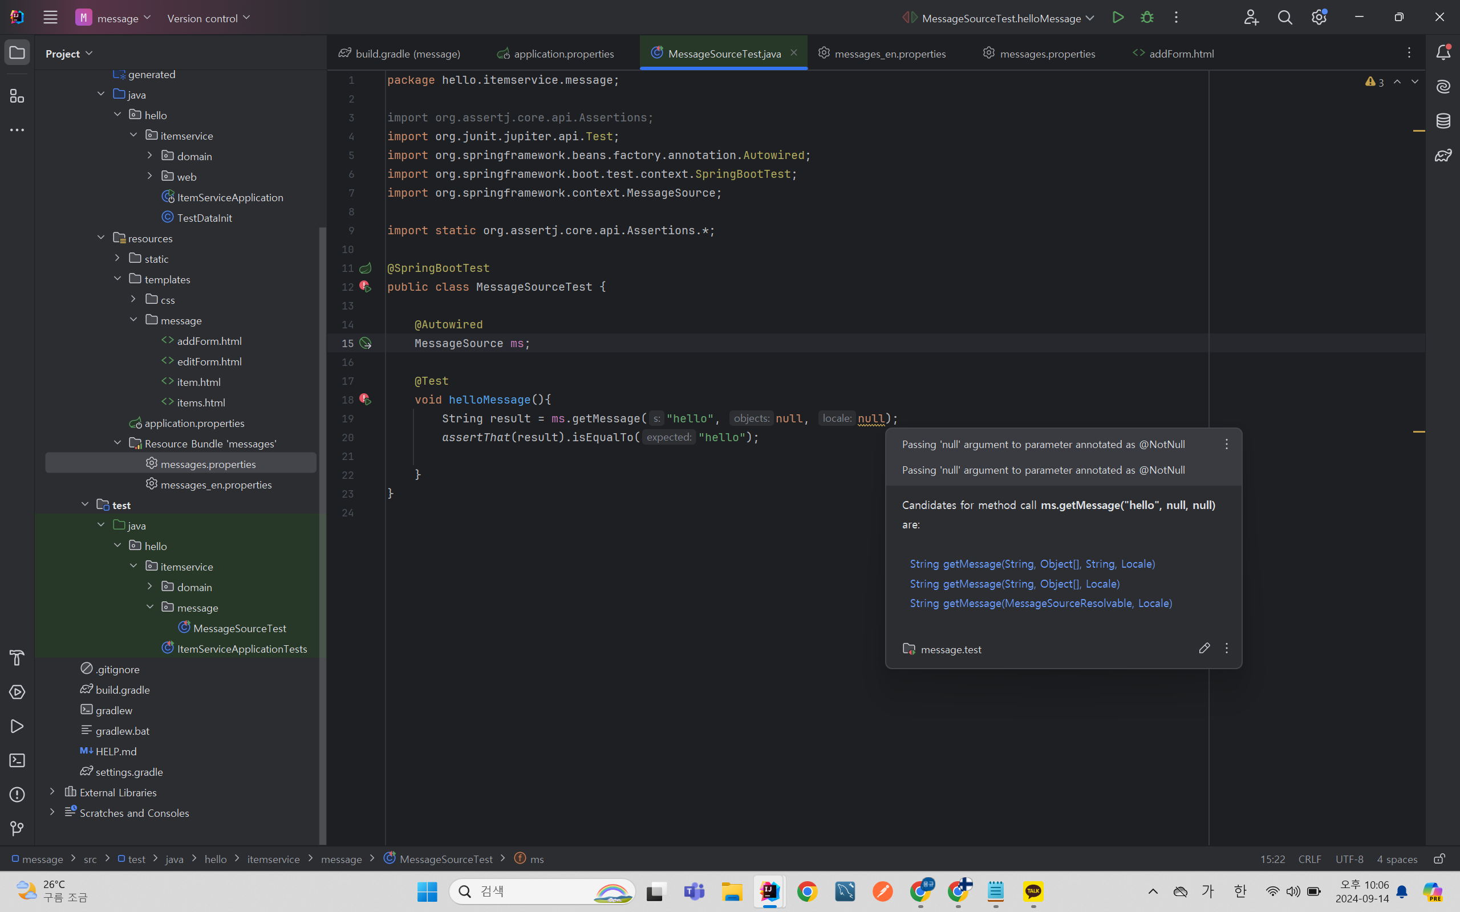Open the Run tool window

coord(17,726)
